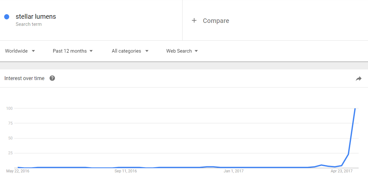Click the arrow next to Web Search

196,51
